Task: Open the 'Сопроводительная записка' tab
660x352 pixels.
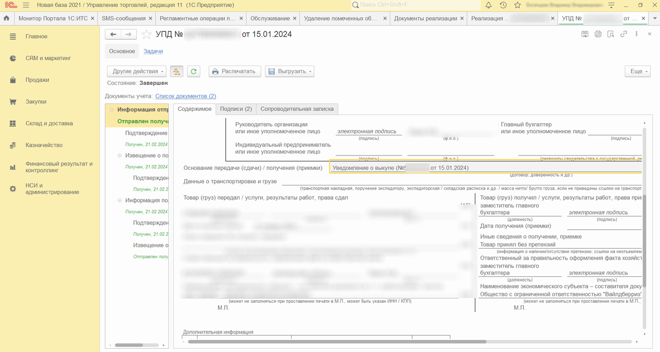Action: [x=297, y=109]
